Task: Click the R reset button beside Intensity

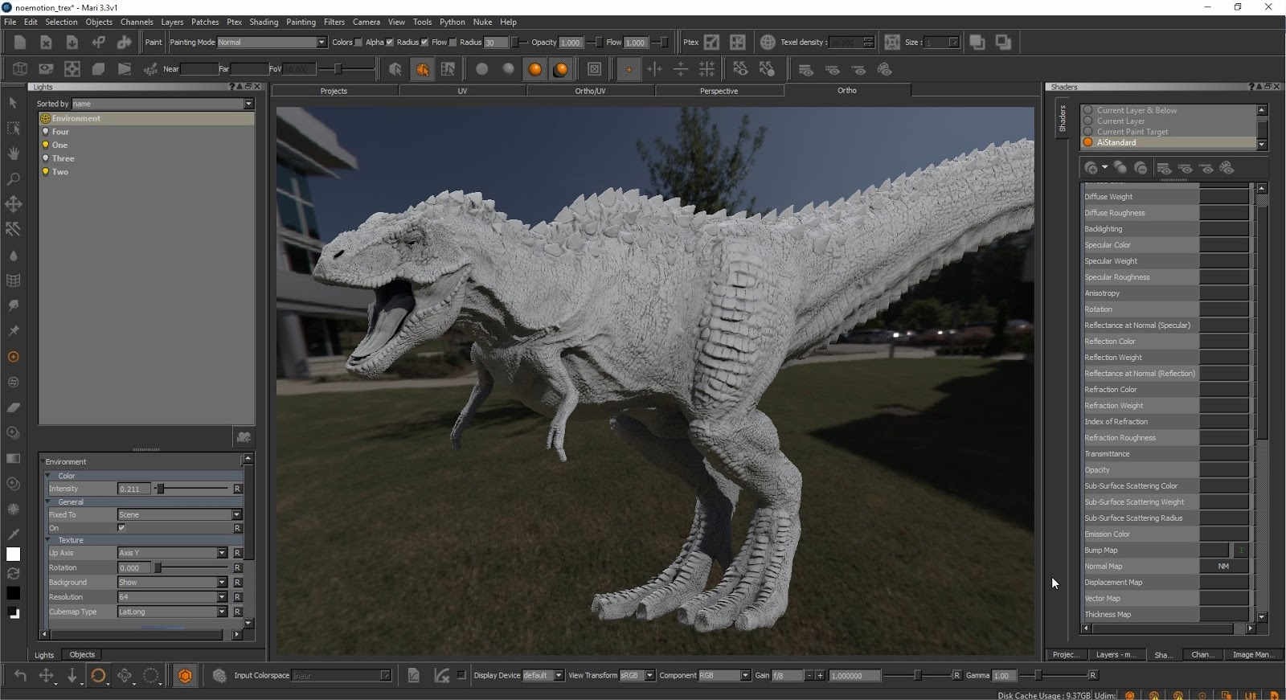Action: pyautogui.click(x=237, y=489)
